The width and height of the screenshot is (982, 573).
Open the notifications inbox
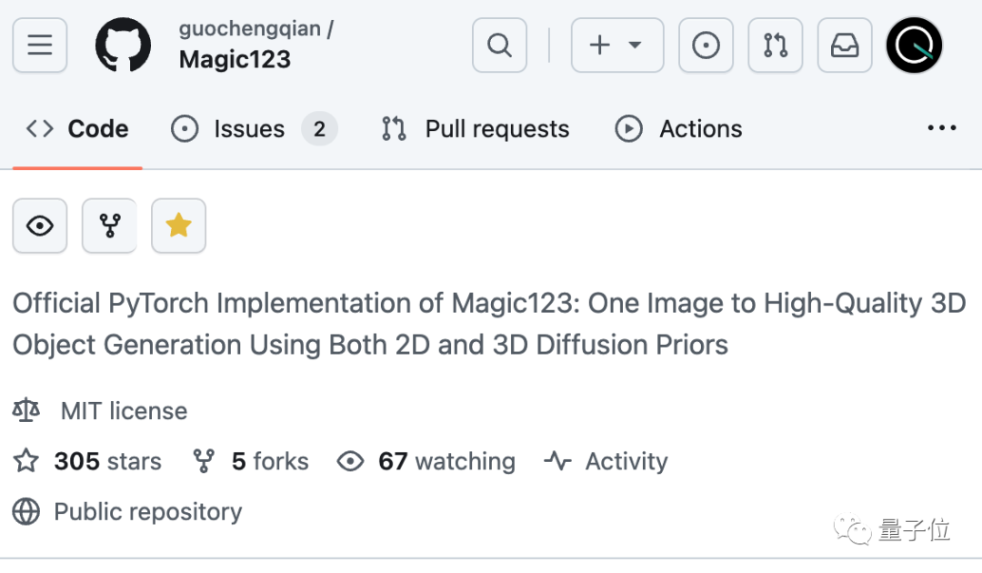click(845, 45)
